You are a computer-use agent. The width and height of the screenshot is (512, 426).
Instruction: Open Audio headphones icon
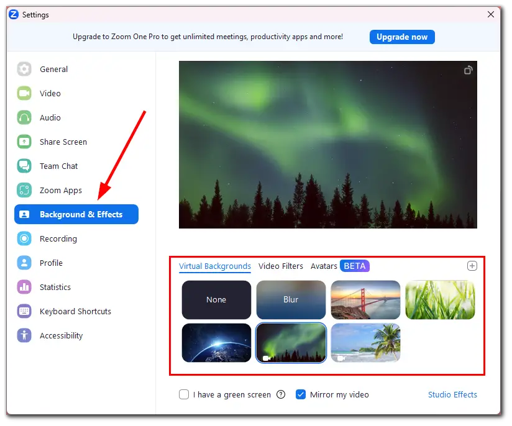click(x=24, y=117)
